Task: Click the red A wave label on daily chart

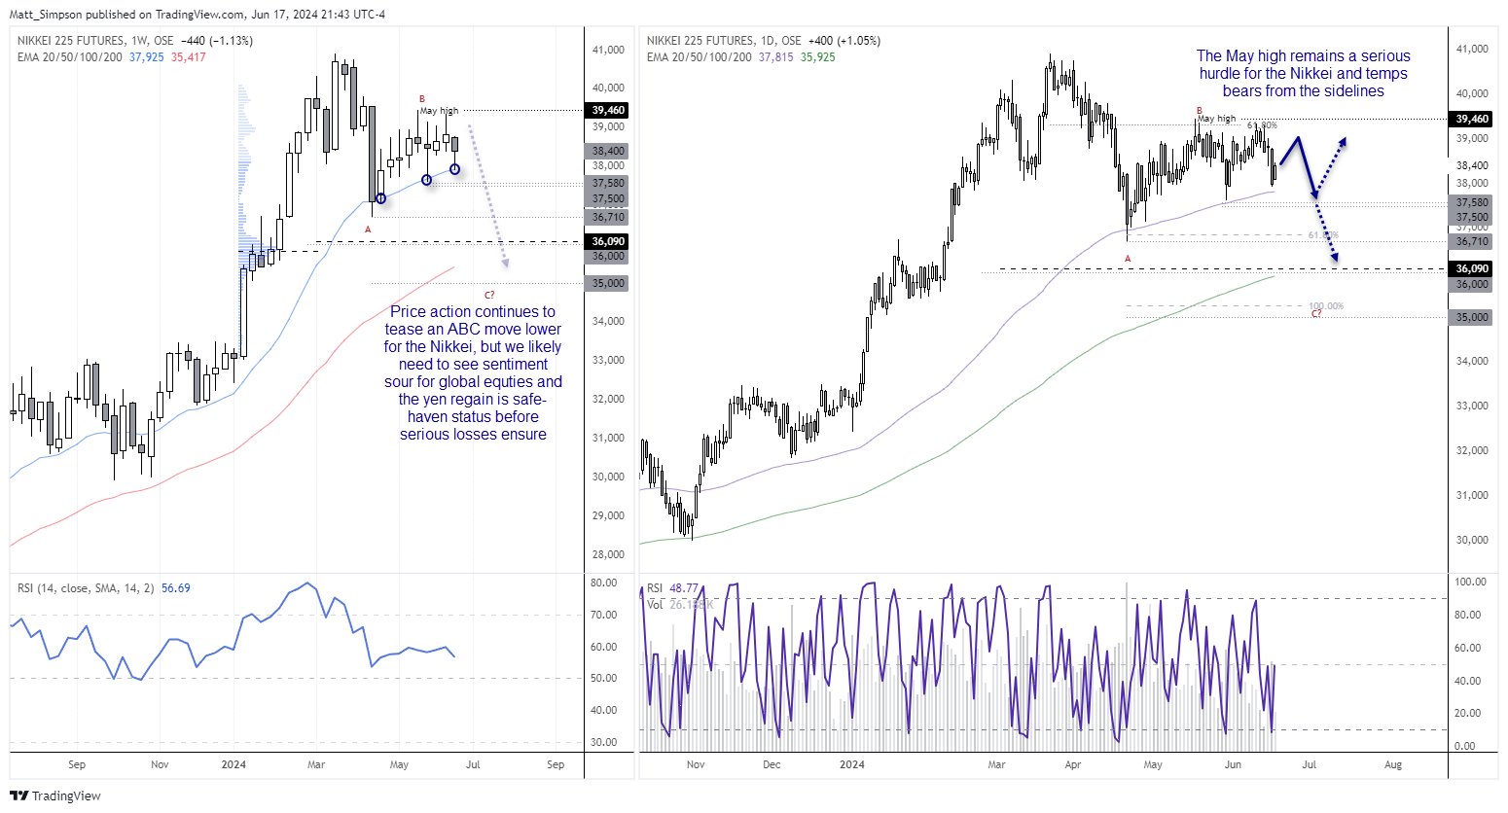Action: 1128,259
